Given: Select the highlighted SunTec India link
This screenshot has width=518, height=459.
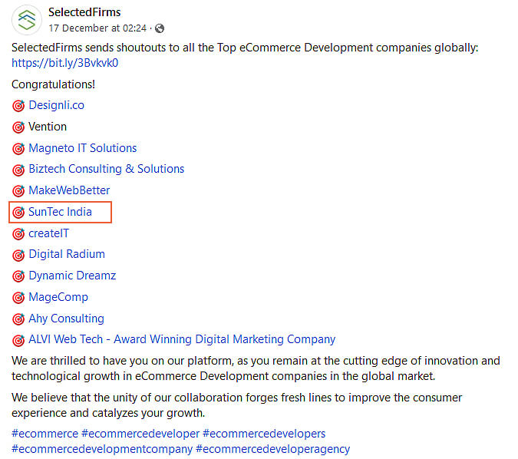Looking at the screenshot, I should pos(60,212).
